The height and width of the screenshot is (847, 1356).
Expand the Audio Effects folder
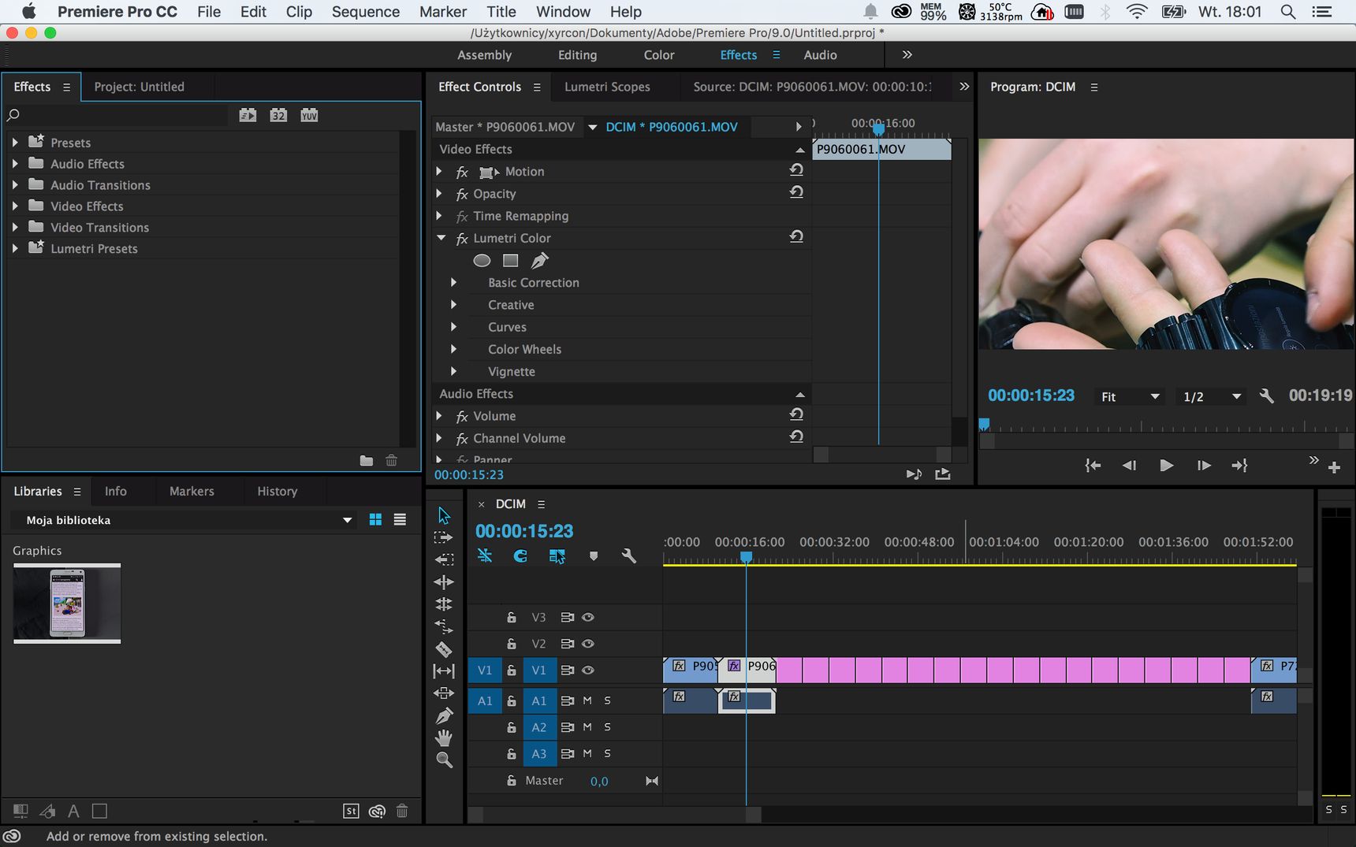[15, 164]
